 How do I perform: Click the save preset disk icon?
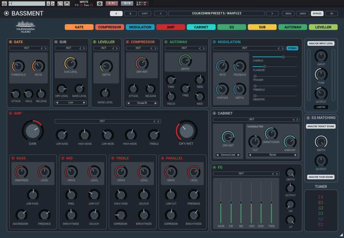[x=67, y=3]
